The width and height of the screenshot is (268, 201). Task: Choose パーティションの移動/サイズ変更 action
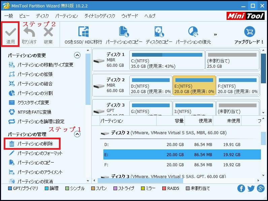click(x=45, y=65)
